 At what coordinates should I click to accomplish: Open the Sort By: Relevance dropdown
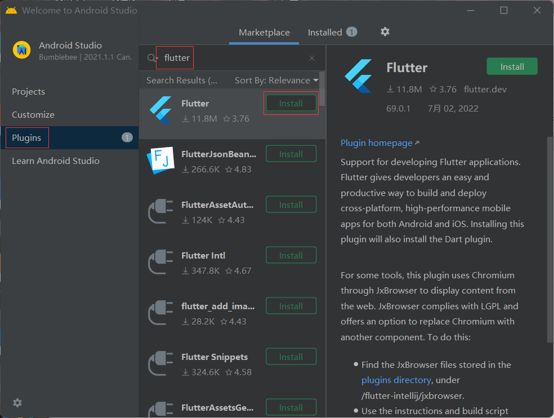(276, 80)
